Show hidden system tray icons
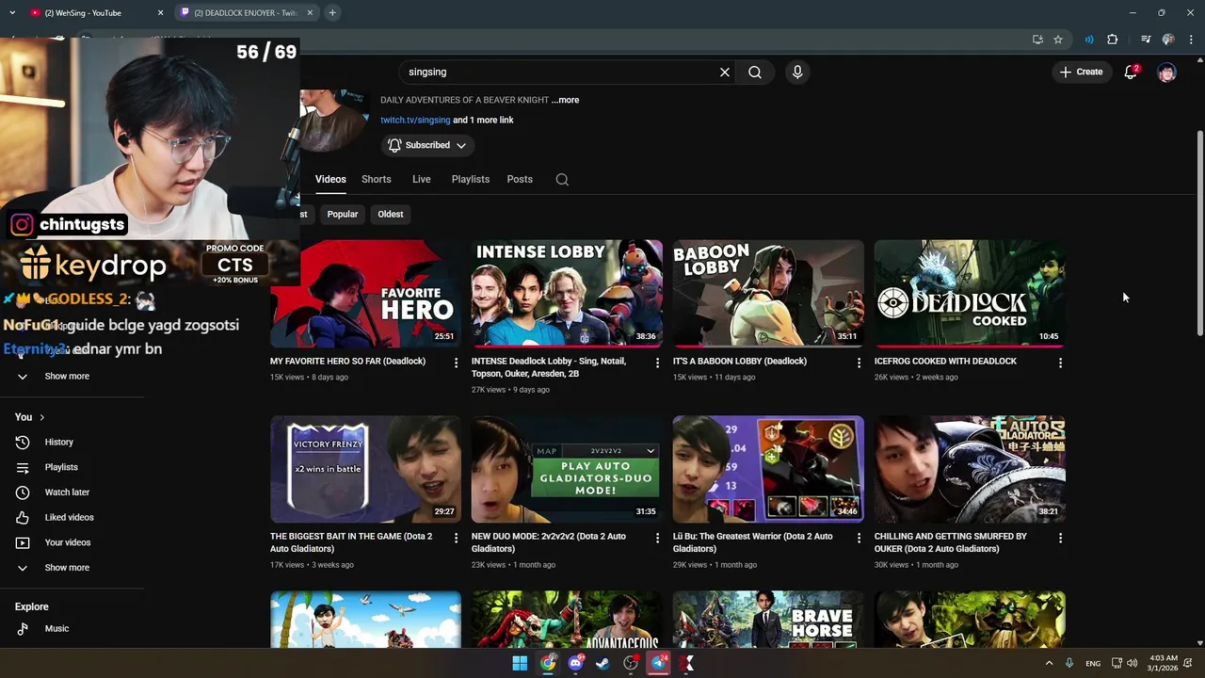1205x678 pixels. point(1049,663)
